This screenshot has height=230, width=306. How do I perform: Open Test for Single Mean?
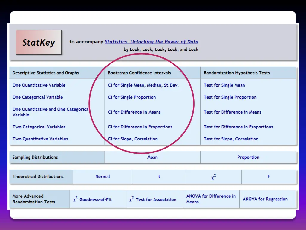pos(224,85)
